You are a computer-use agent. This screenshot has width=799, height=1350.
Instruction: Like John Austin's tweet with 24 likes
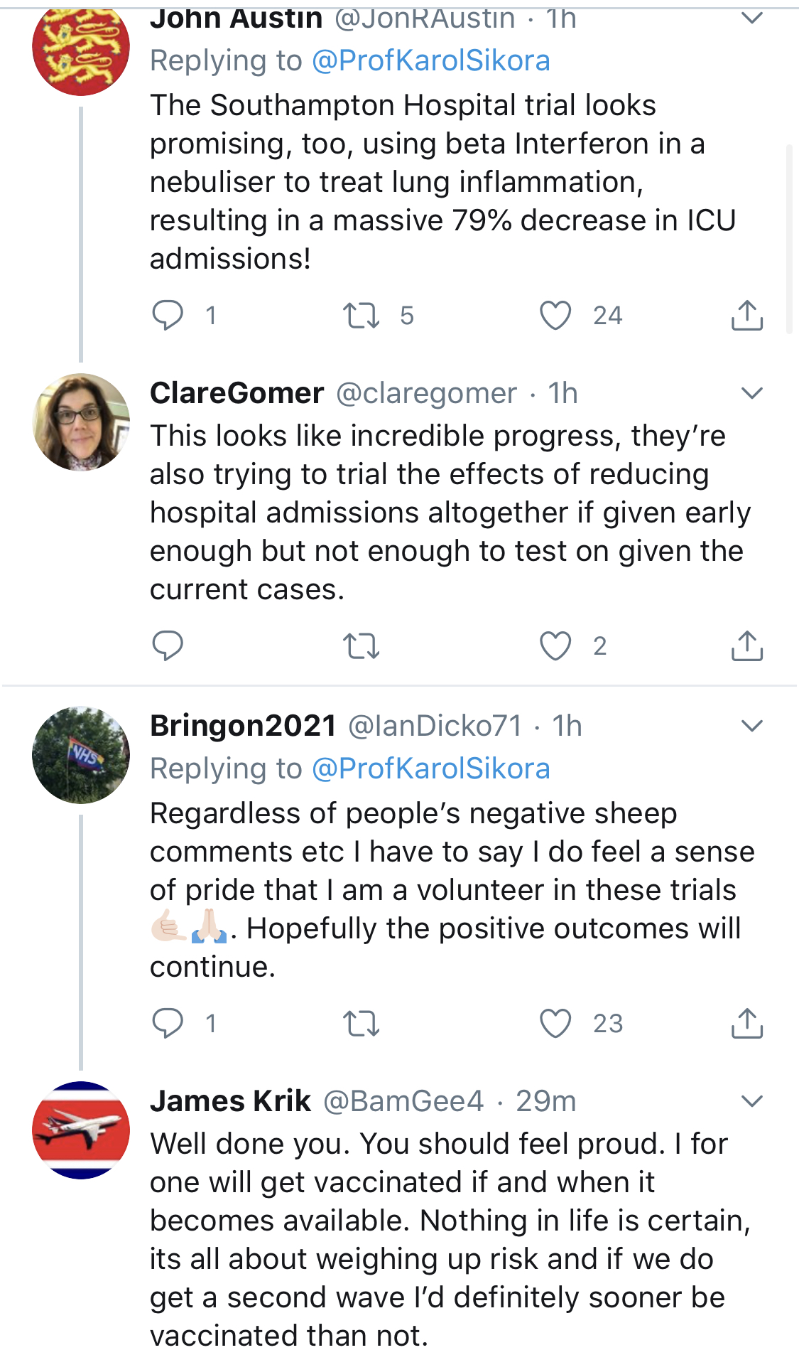click(555, 315)
